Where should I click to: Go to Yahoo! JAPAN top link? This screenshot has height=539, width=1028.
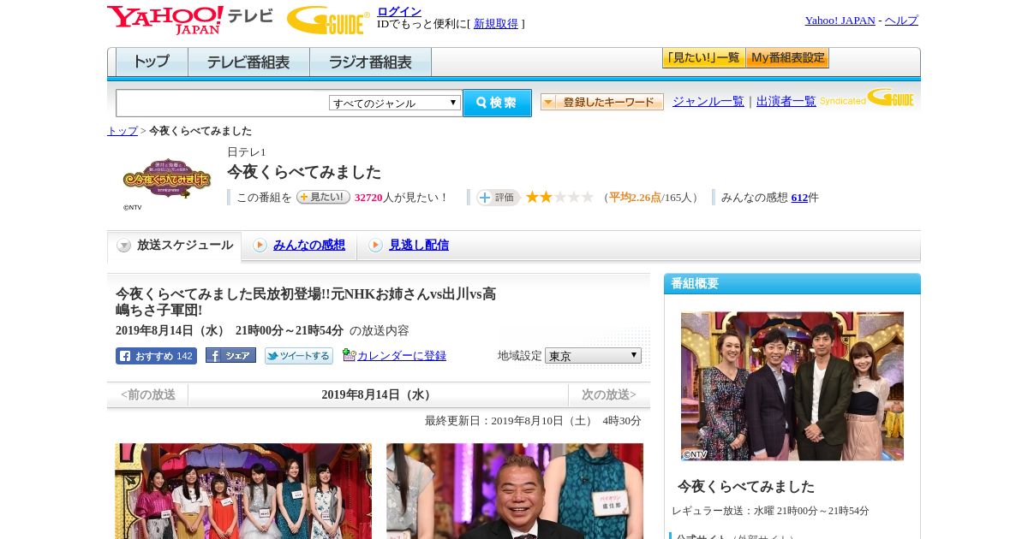coord(840,21)
